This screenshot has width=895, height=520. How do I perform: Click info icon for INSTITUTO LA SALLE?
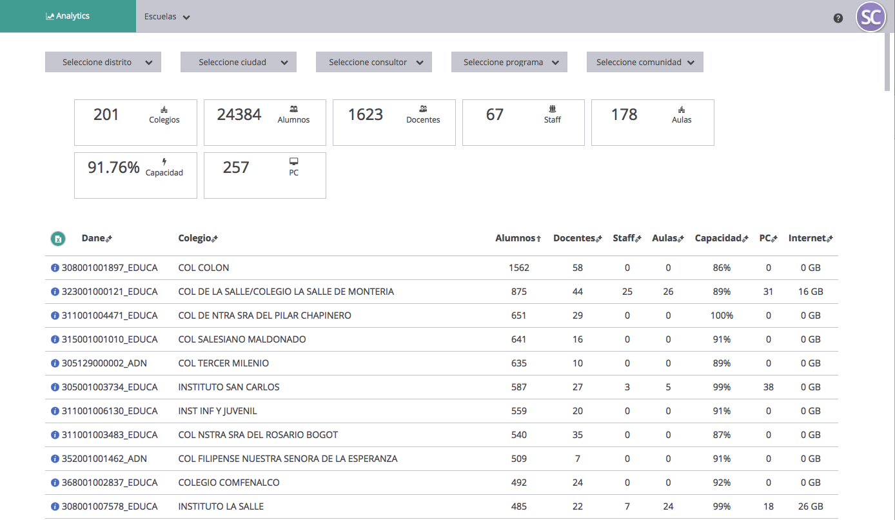(55, 506)
